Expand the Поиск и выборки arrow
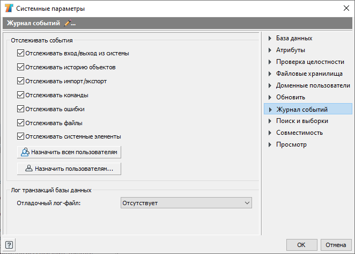Viewport: 355px width, 254px height. click(270, 121)
